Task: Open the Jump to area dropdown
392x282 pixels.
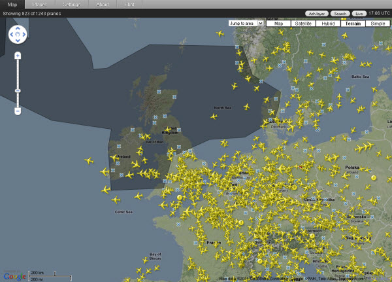Action: pyautogui.click(x=246, y=23)
